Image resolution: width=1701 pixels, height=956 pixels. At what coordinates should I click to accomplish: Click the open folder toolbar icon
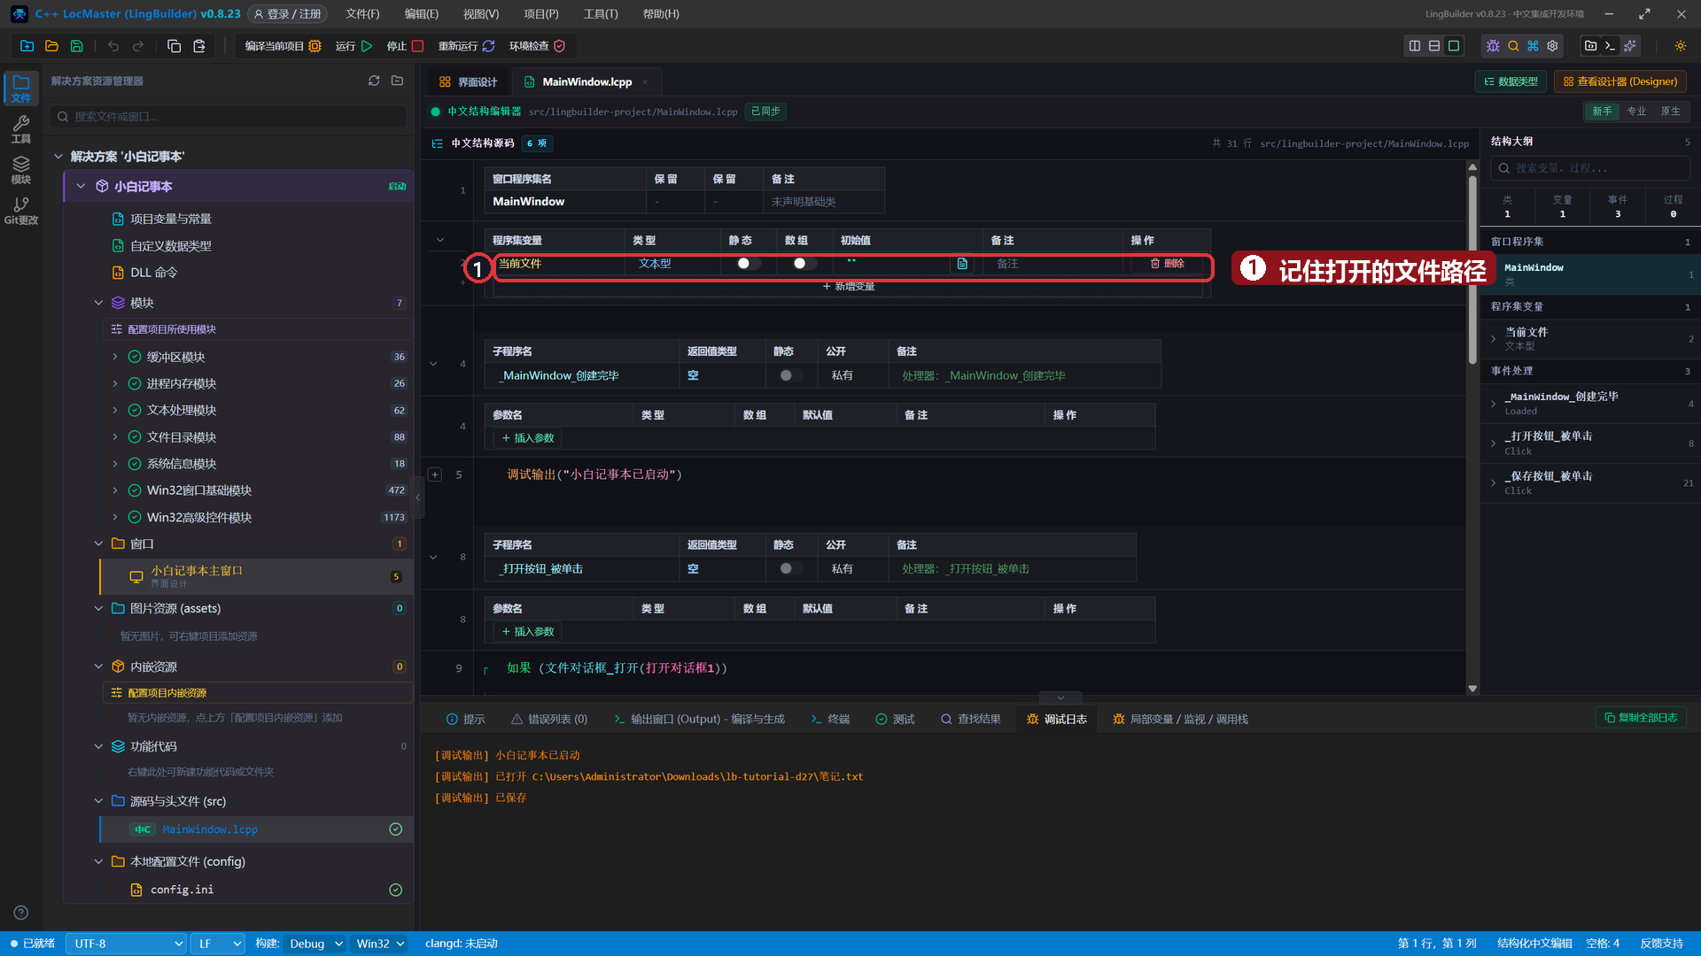pyautogui.click(x=51, y=46)
